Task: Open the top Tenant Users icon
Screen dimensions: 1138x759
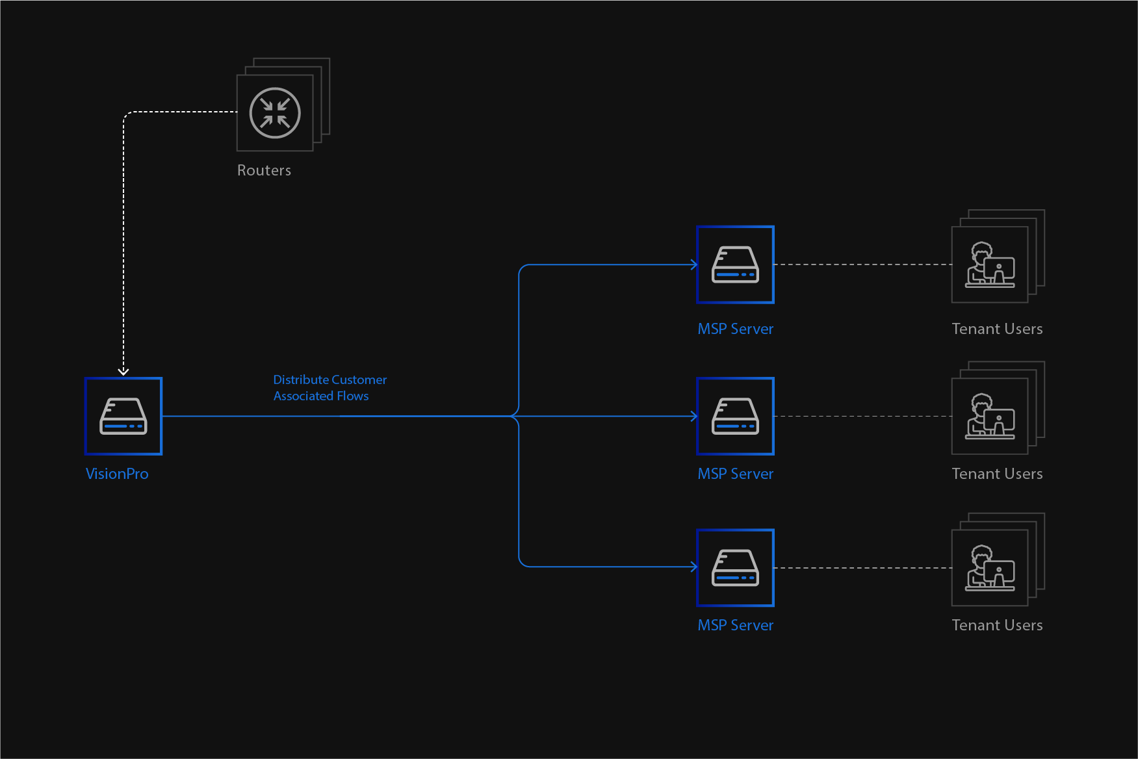Action: 990,264
